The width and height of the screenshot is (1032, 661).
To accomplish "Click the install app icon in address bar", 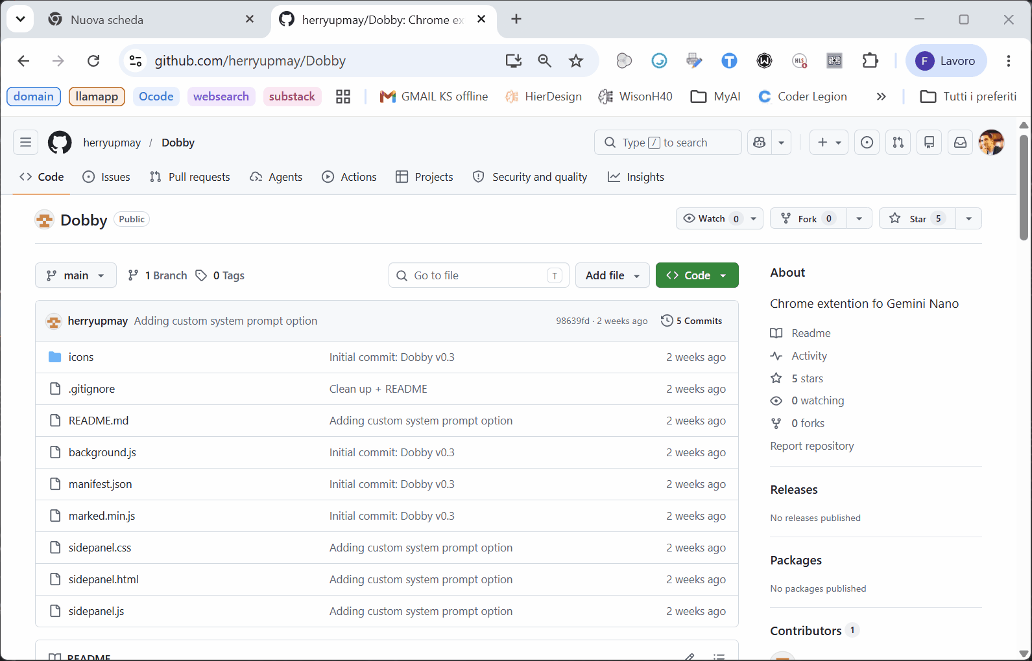I will coord(514,61).
